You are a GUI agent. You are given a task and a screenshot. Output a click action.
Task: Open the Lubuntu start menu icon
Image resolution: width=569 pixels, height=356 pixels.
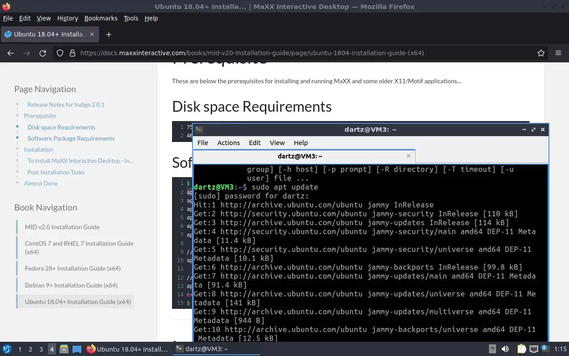pos(7,349)
